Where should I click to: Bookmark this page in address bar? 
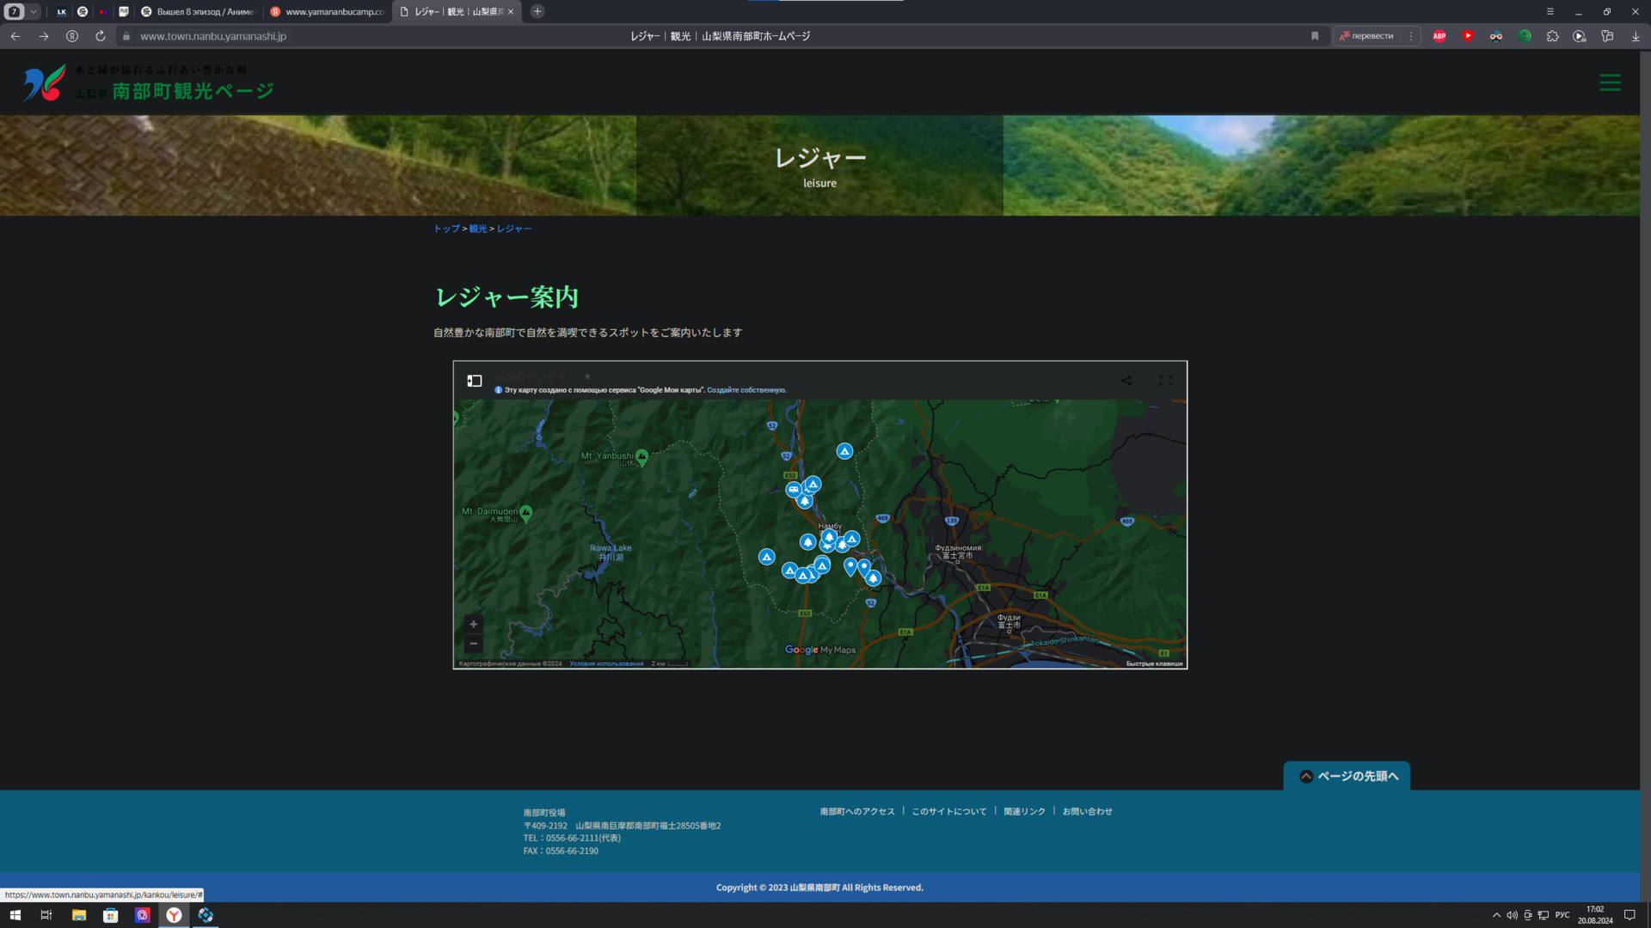1315,36
